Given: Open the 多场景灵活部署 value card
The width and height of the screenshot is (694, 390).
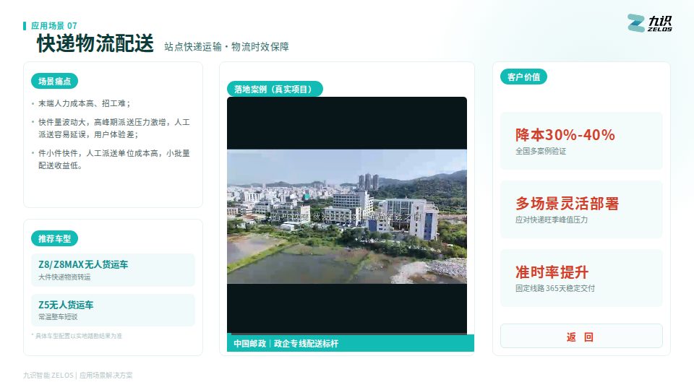Looking at the screenshot, I should 581,209.
